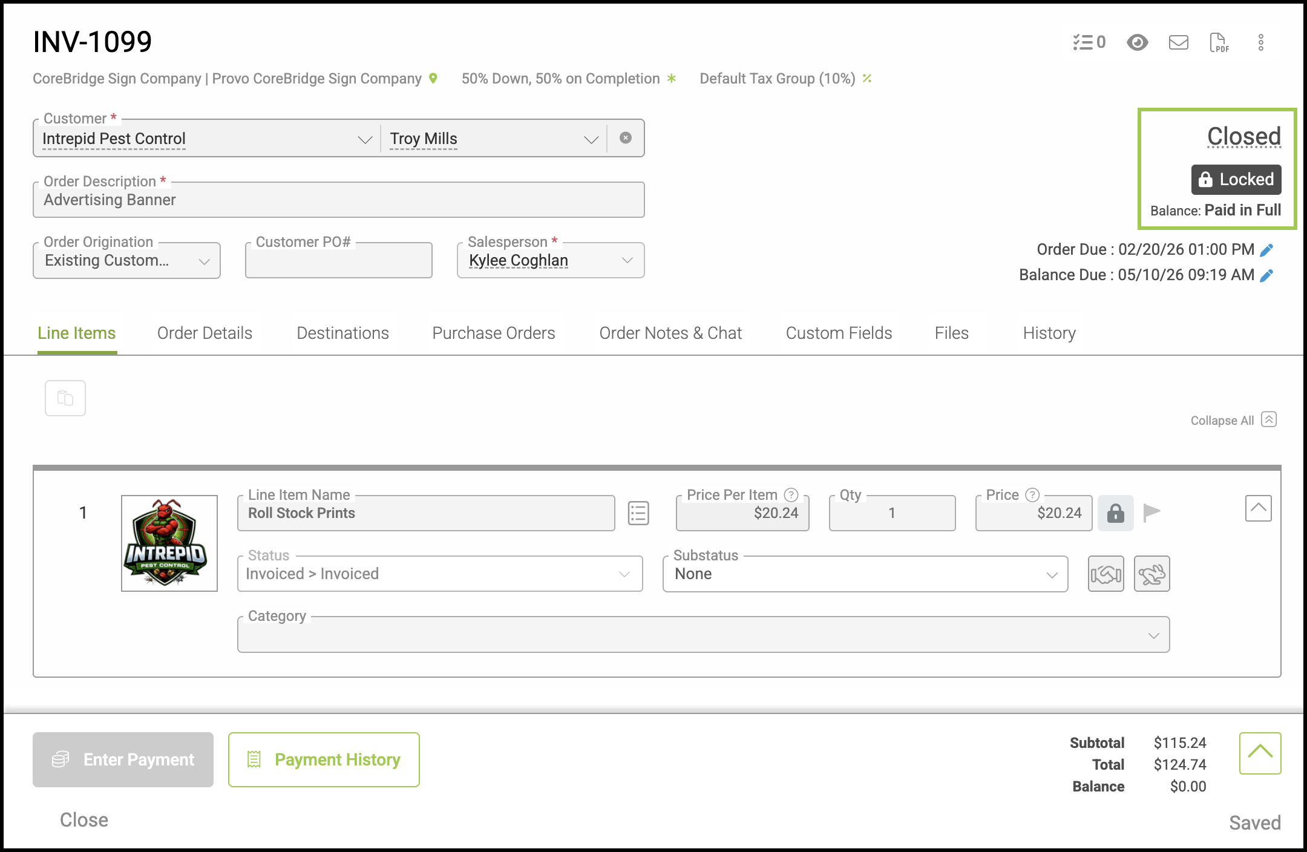Click the handshake icon on line item

point(1106,574)
